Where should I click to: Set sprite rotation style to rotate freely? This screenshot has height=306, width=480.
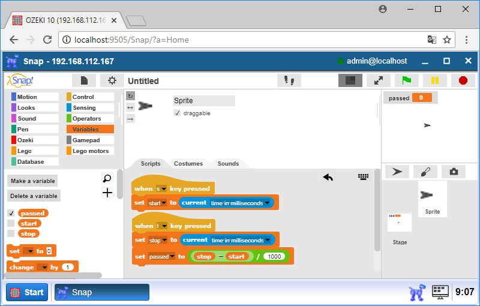point(130,96)
